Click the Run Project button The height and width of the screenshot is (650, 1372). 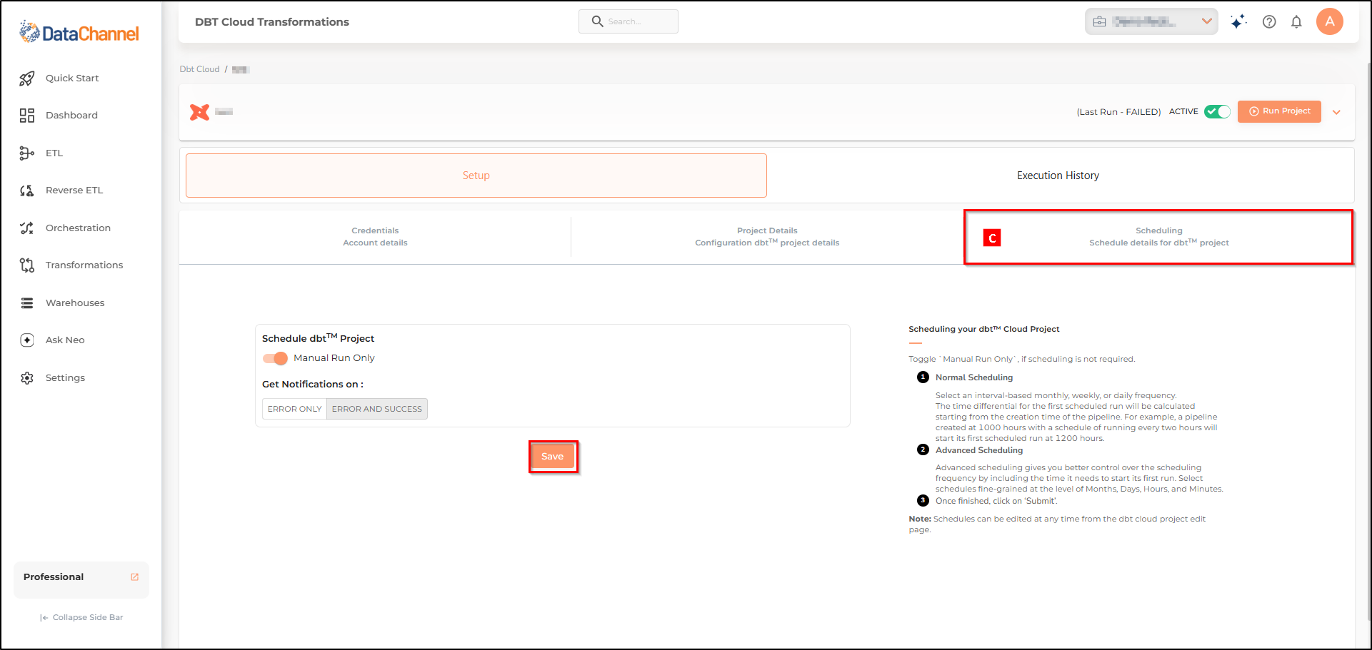click(1279, 111)
